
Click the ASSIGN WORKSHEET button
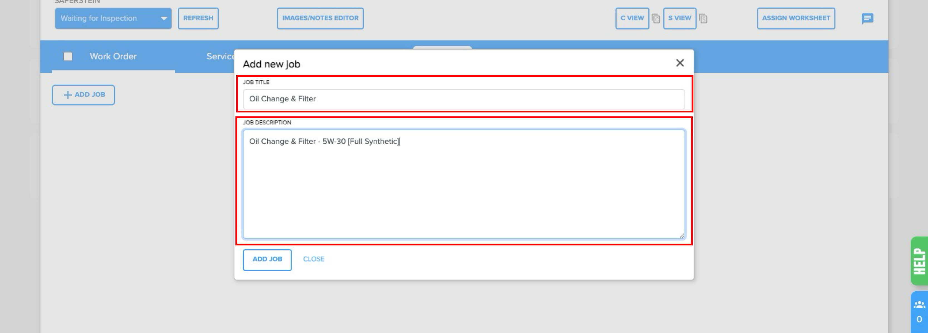coord(795,18)
